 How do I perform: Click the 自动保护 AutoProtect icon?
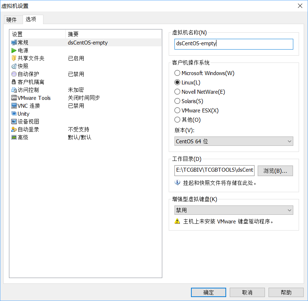click(14, 74)
